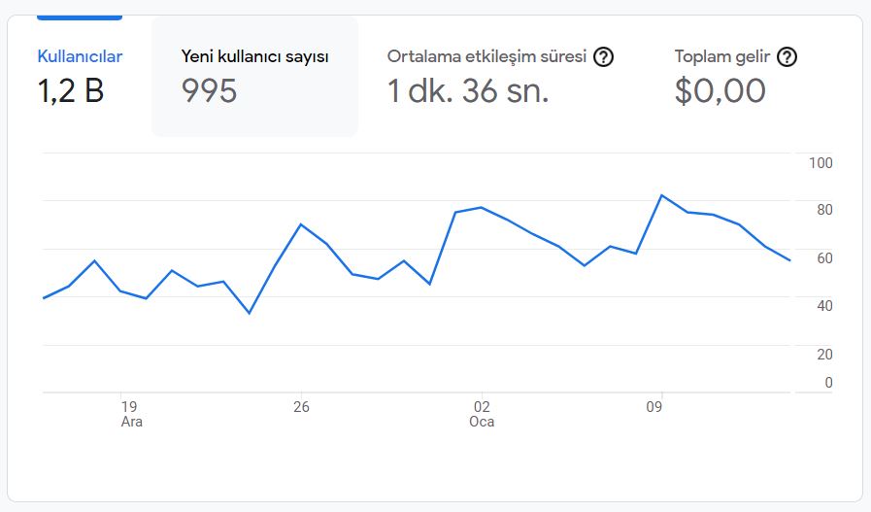The height and width of the screenshot is (512, 871).
Task: Click the line's rightmost end point
Action: tap(789, 260)
